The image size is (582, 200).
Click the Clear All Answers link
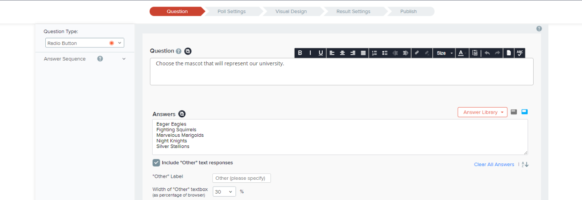coord(494,165)
